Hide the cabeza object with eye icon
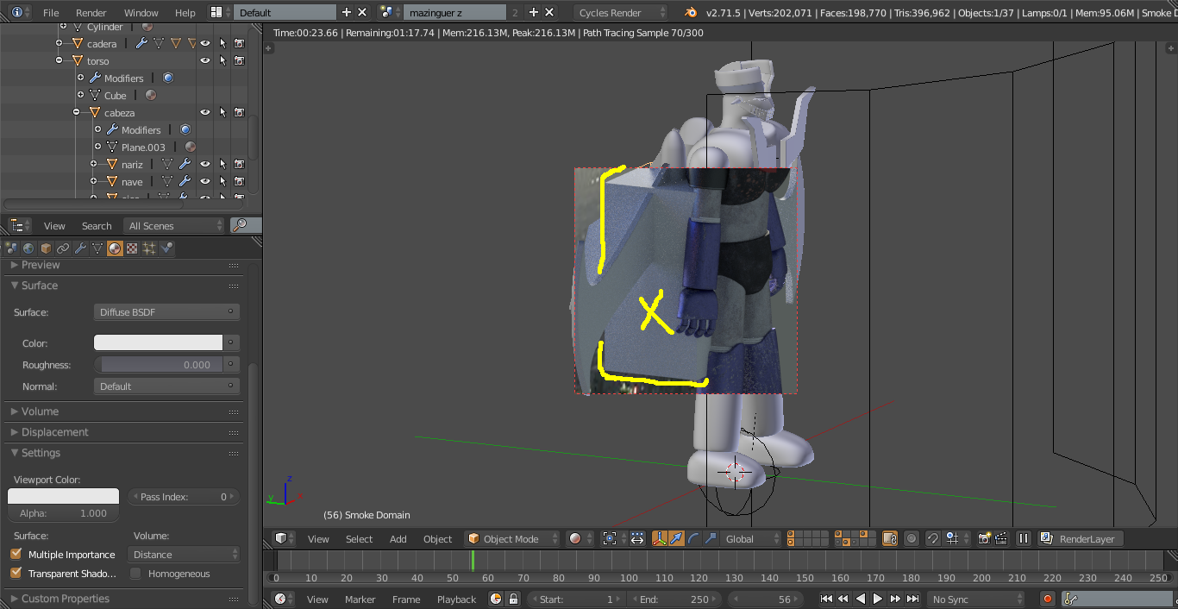The image size is (1178, 609). (205, 112)
